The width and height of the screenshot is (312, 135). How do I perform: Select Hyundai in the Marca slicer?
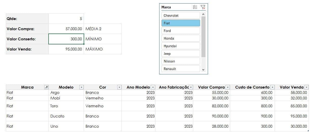pos(181,46)
